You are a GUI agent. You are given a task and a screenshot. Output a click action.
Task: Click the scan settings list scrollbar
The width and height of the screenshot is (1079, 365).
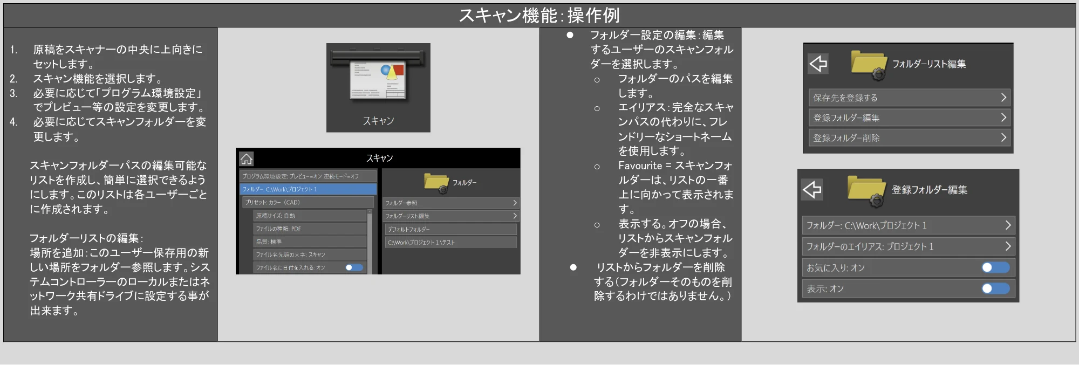tap(370, 242)
